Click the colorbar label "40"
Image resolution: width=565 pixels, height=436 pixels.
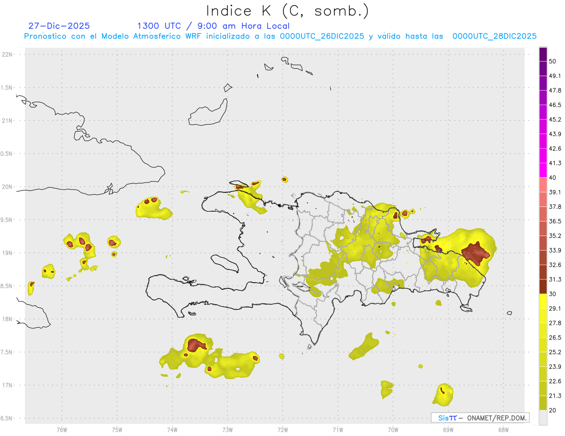point(553,178)
